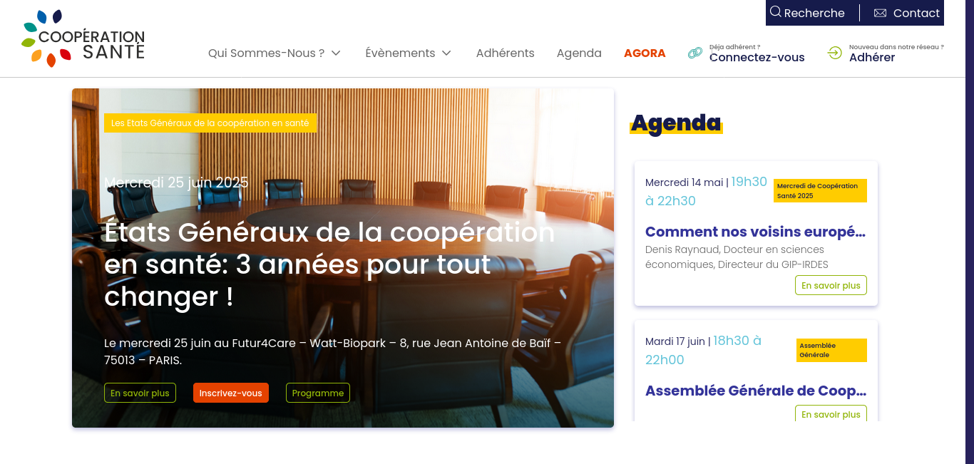Open the Programme button
The width and height of the screenshot is (974, 464).
coord(318,393)
